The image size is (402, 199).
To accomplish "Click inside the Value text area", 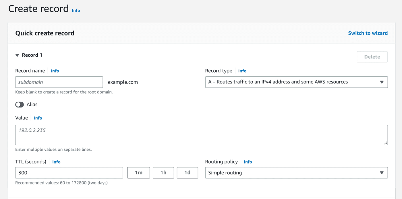I will point(201,134).
